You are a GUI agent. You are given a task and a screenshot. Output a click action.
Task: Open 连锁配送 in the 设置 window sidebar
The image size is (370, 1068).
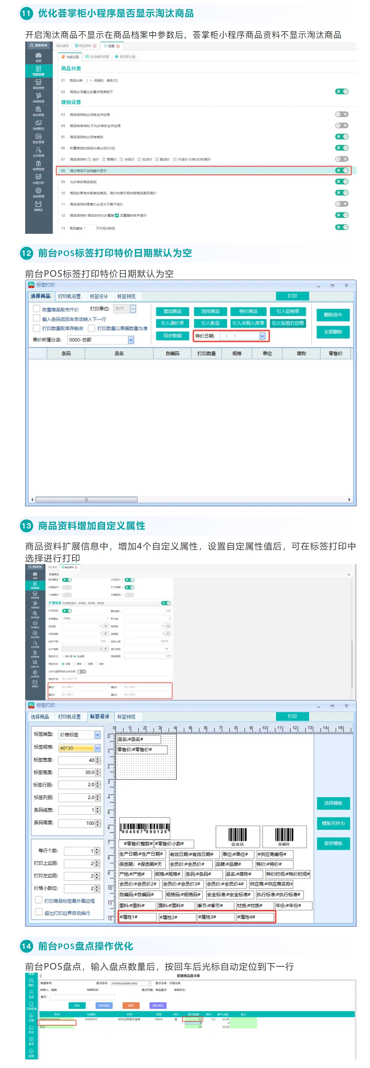(39, 125)
